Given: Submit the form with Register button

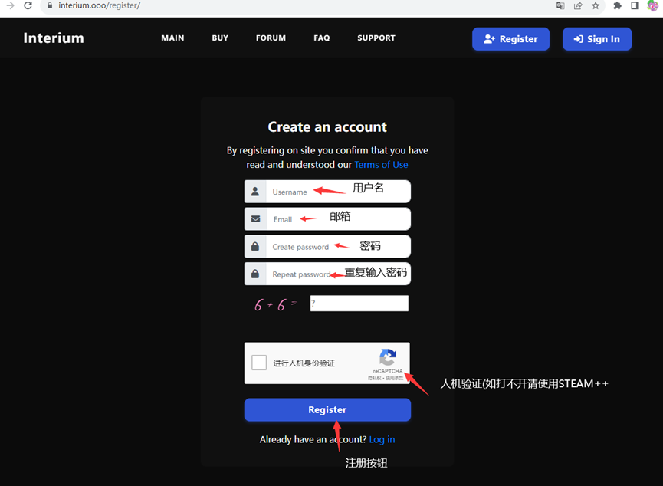Looking at the screenshot, I should point(327,410).
